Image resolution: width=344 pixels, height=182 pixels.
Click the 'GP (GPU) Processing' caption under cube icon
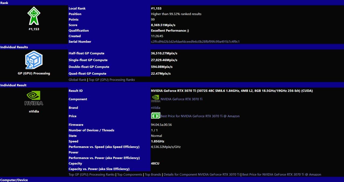[34, 73]
